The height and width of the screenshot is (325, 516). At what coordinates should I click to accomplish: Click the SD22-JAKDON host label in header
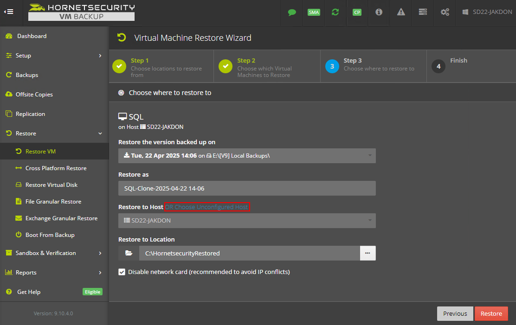point(488,12)
